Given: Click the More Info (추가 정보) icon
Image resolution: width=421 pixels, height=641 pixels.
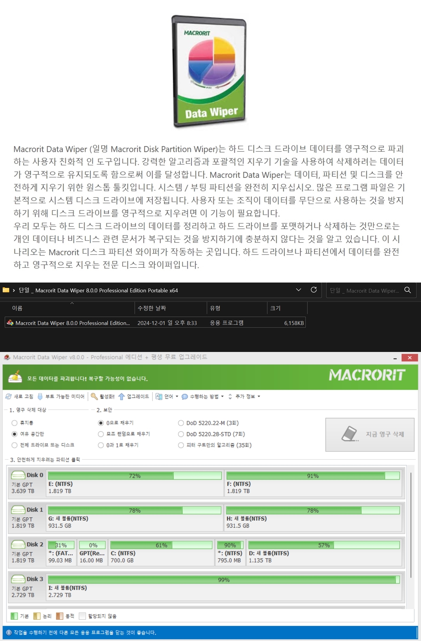Looking at the screenshot, I should click(x=230, y=396).
